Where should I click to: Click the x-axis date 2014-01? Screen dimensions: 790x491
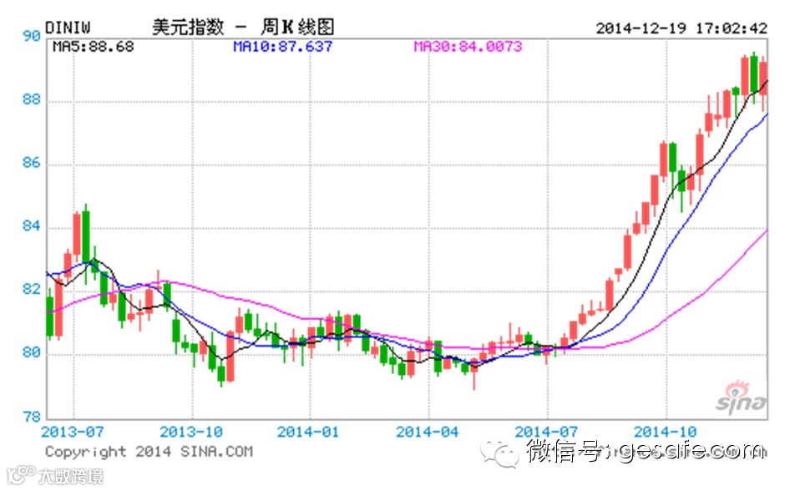point(308,432)
